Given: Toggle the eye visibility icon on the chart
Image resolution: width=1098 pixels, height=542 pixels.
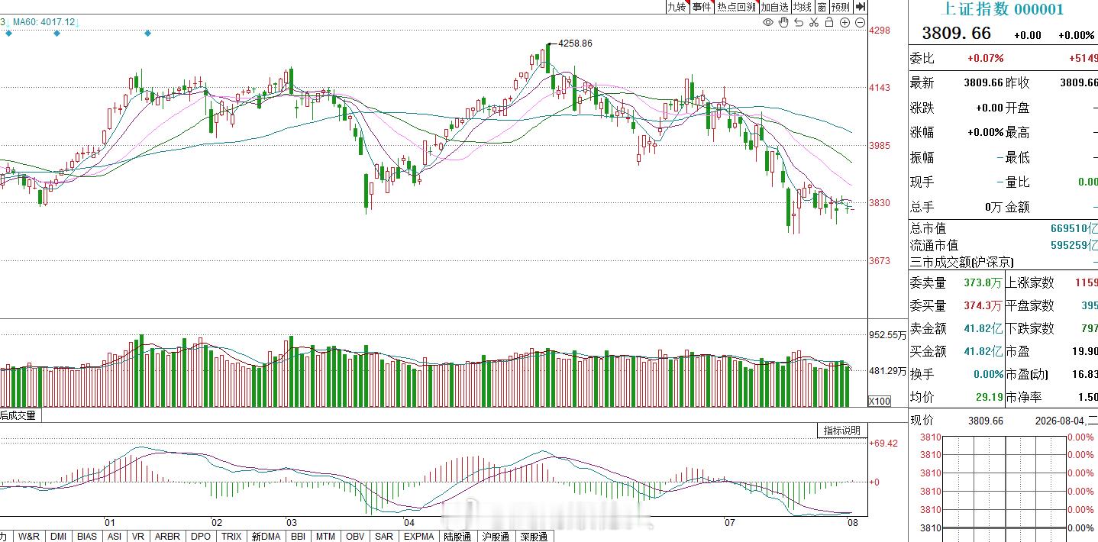Looking at the screenshot, I should 769,22.
